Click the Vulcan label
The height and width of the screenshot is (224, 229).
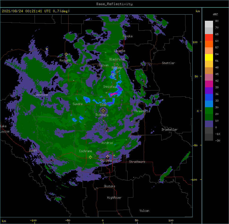(144, 211)
